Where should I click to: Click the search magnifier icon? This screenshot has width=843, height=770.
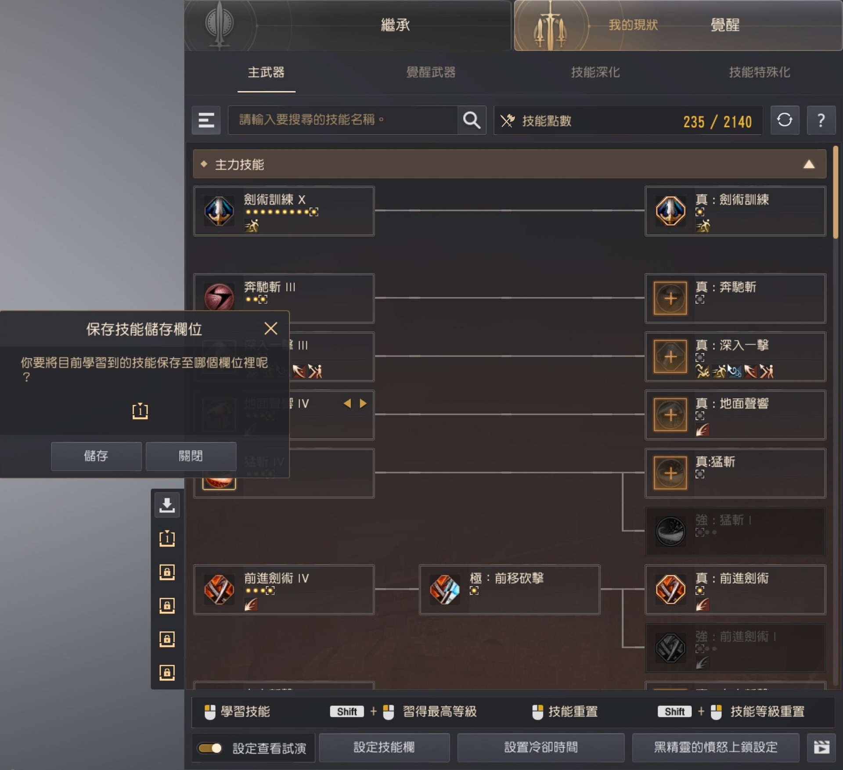pos(472,120)
